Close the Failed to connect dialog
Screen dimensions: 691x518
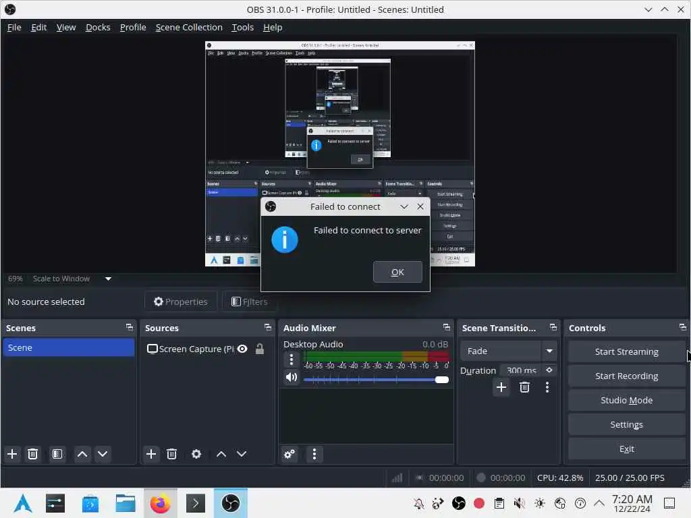click(x=420, y=206)
